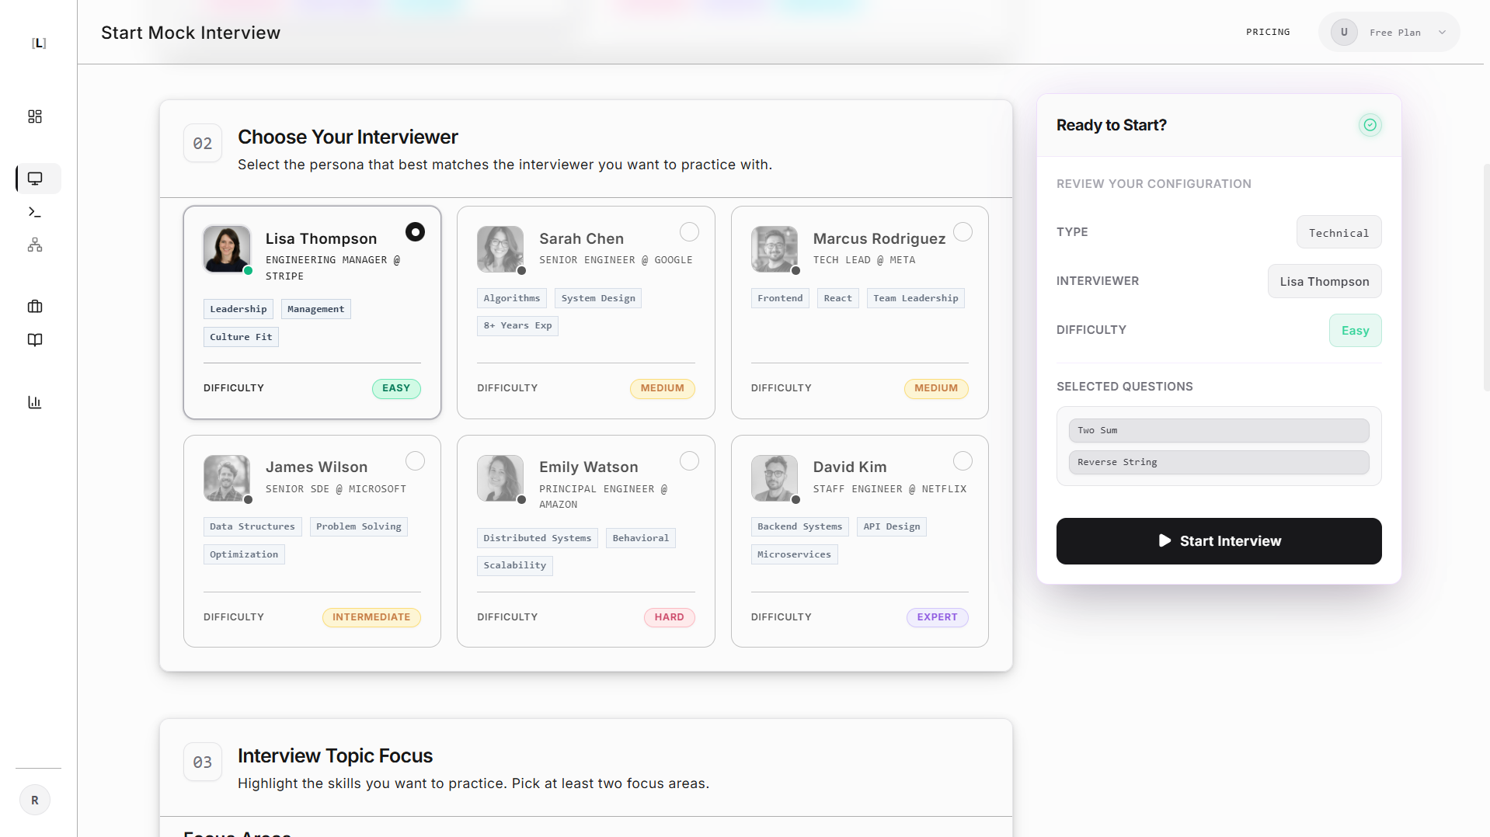Select Emily Watson's radio button
Screen dimensions: 1490x837
688,460
